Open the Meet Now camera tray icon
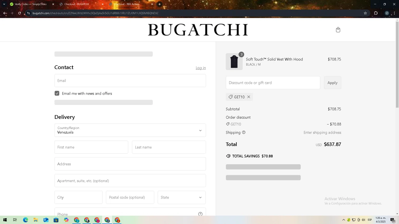 pyautogui.click(x=359, y=220)
